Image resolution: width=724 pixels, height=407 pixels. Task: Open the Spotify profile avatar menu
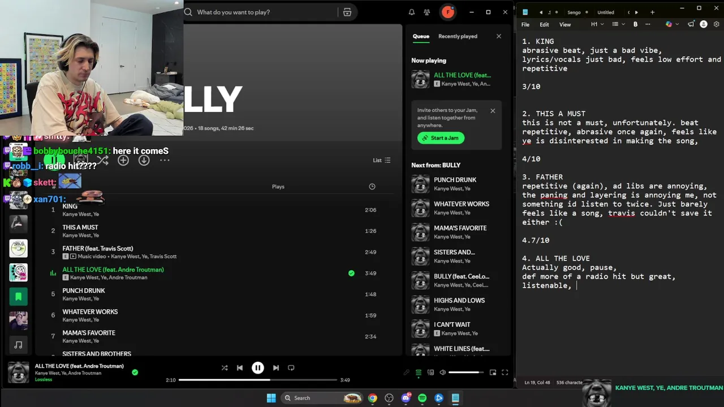(448, 12)
